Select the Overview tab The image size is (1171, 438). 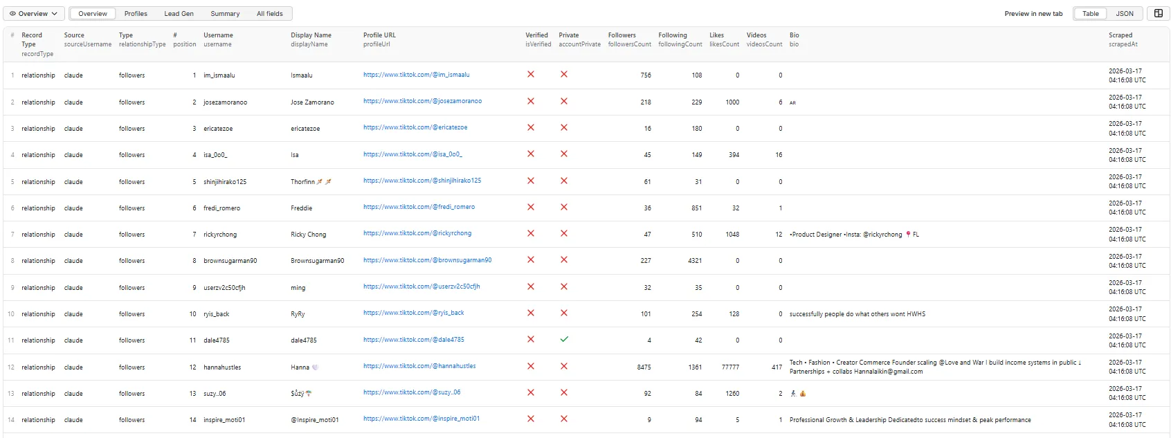(93, 13)
